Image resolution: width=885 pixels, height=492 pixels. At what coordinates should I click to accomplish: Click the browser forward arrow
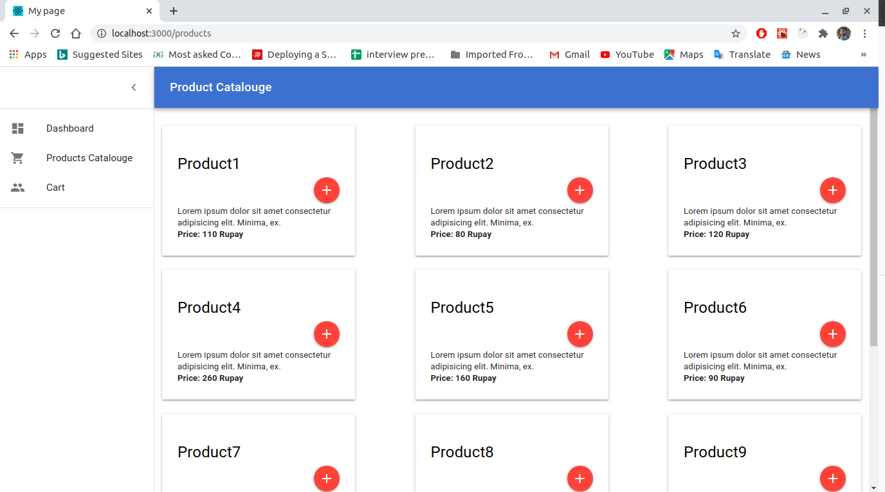(35, 33)
